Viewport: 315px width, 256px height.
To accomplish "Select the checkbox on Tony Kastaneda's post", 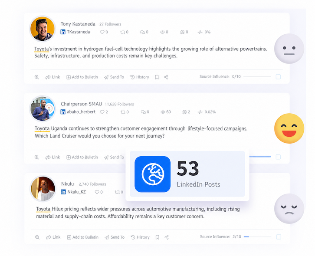I will 278,77.
